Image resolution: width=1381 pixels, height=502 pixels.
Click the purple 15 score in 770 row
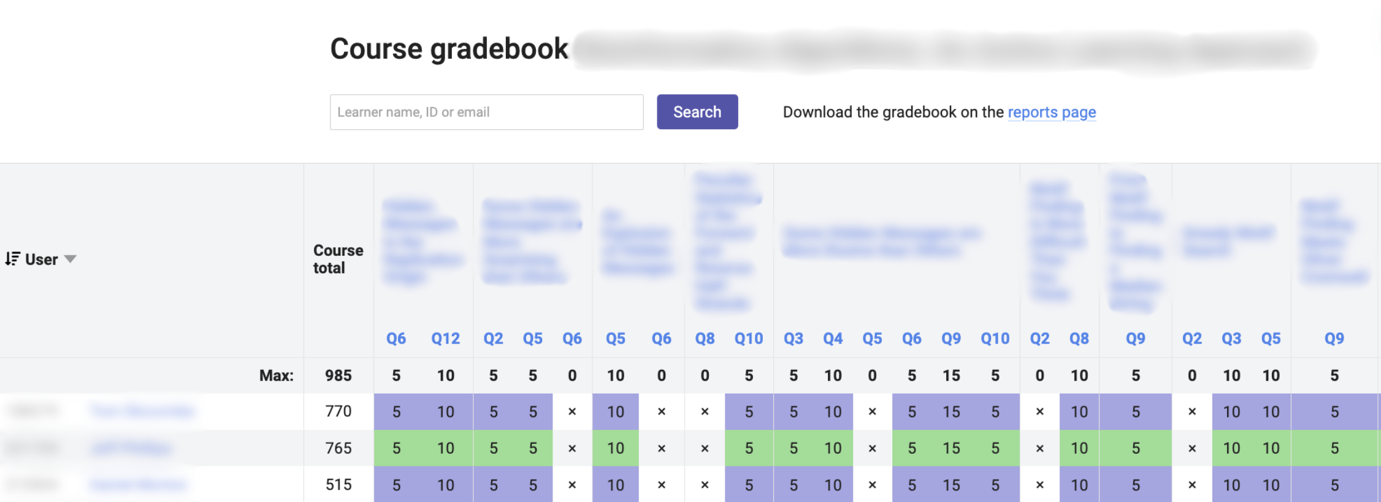(951, 411)
